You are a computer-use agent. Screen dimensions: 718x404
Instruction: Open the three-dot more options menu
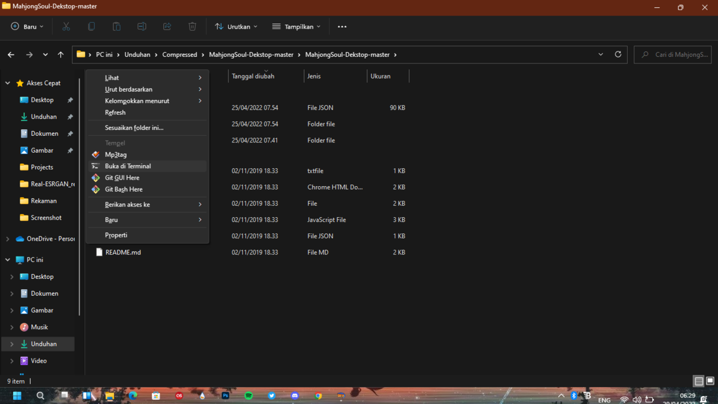click(342, 26)
